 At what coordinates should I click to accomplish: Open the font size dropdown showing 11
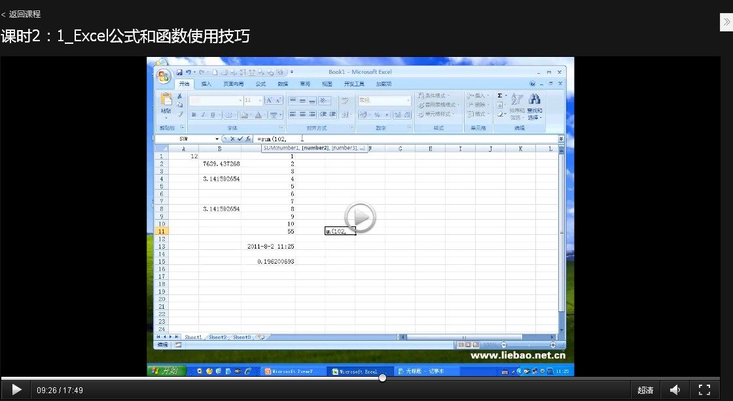click(x=260, y=101)
